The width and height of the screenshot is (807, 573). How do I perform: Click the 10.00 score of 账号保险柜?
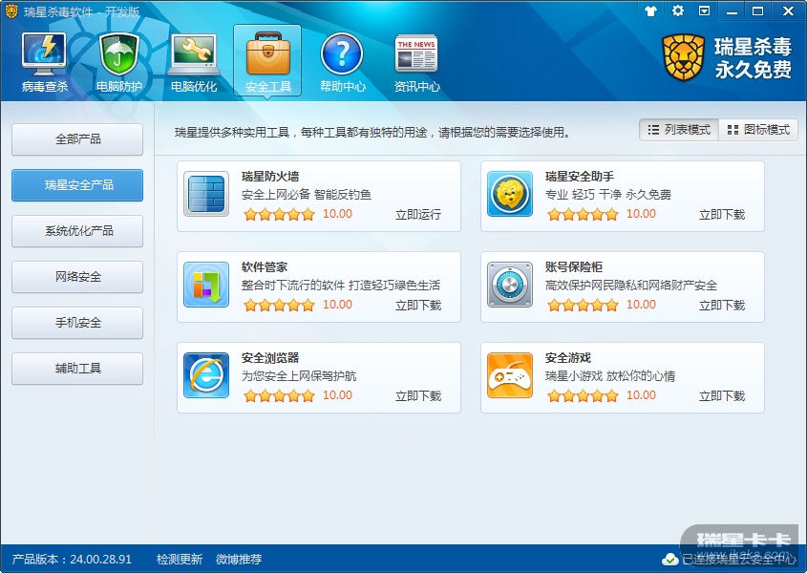641,305
